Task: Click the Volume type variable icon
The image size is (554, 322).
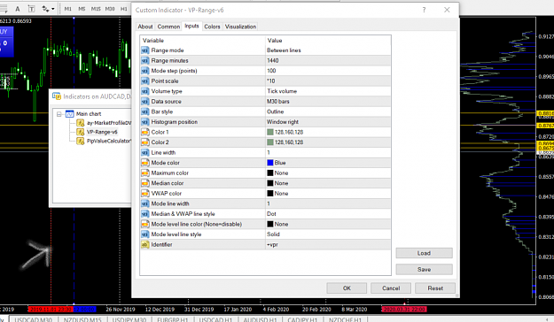Action: pos(145,91)
